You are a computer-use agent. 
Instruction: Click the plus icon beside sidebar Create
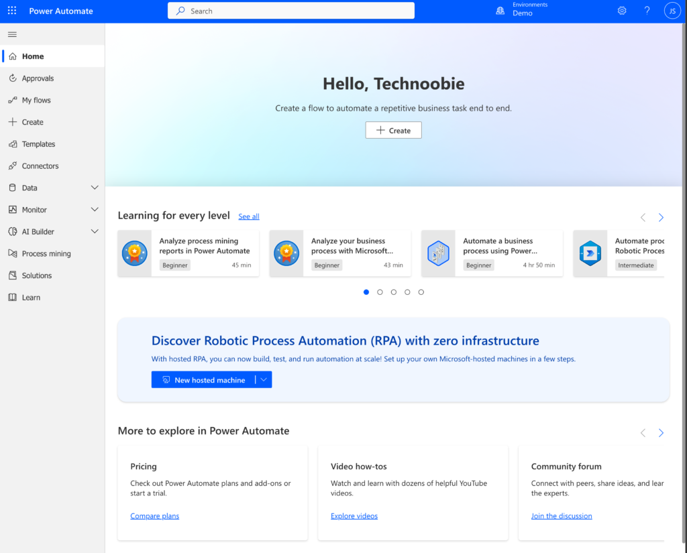pos(13,122)
